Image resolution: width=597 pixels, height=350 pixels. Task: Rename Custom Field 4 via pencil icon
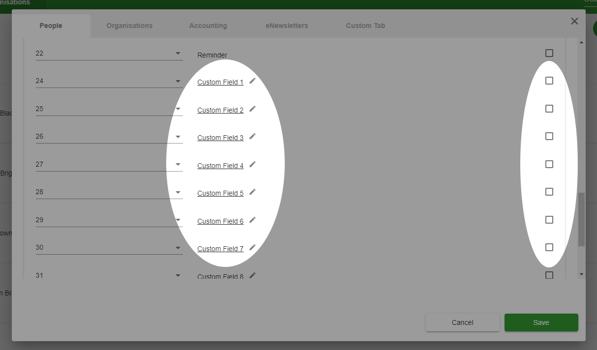click(x=252, y=164)
